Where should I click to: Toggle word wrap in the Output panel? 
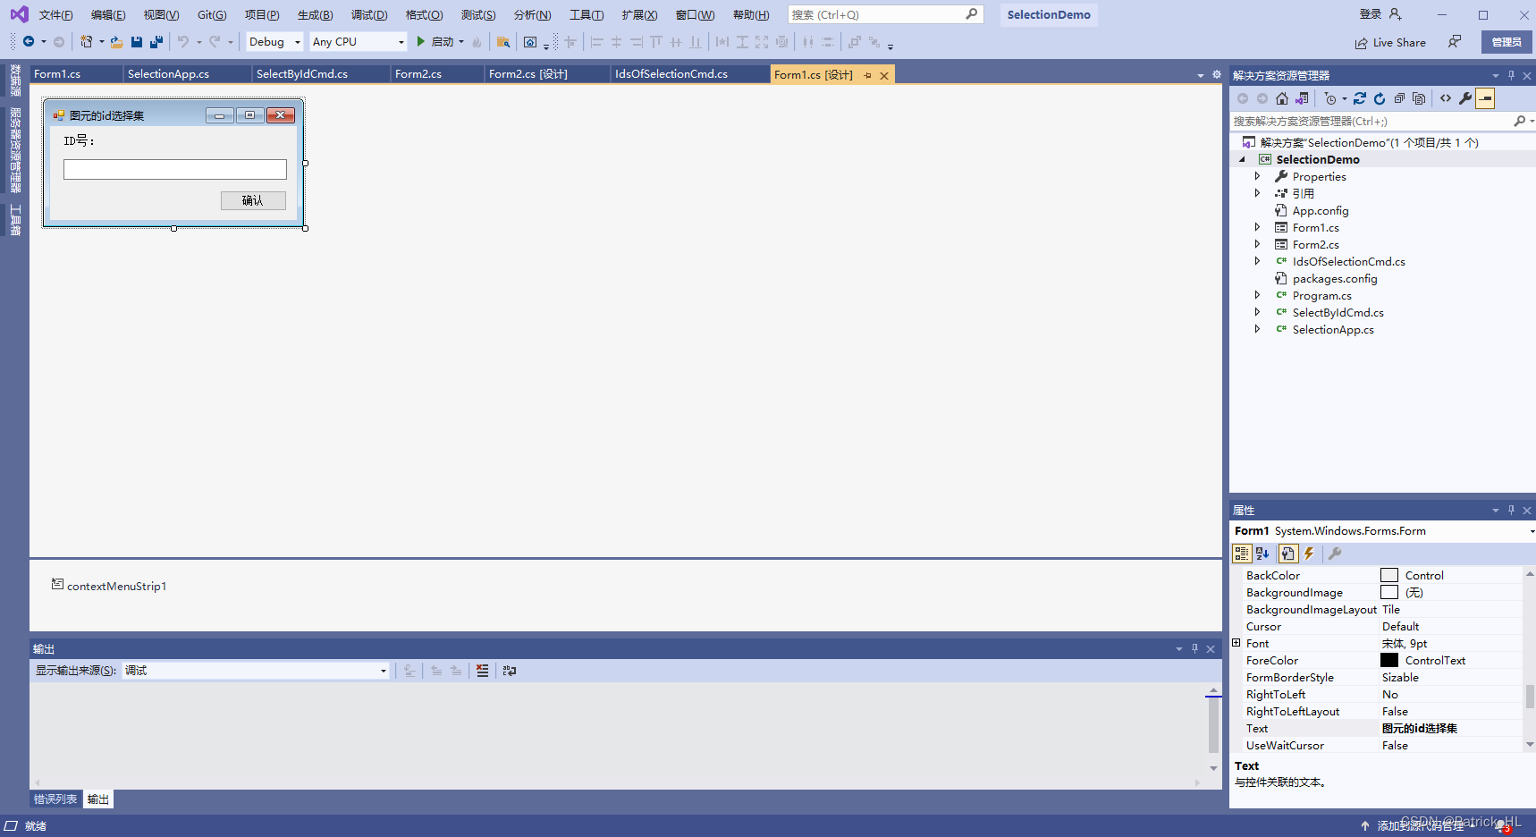pyautogui.click(x=510, y=671)
